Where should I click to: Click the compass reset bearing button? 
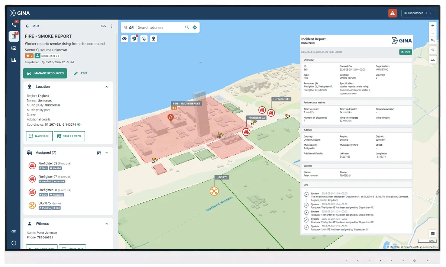(x=433, y=40)
